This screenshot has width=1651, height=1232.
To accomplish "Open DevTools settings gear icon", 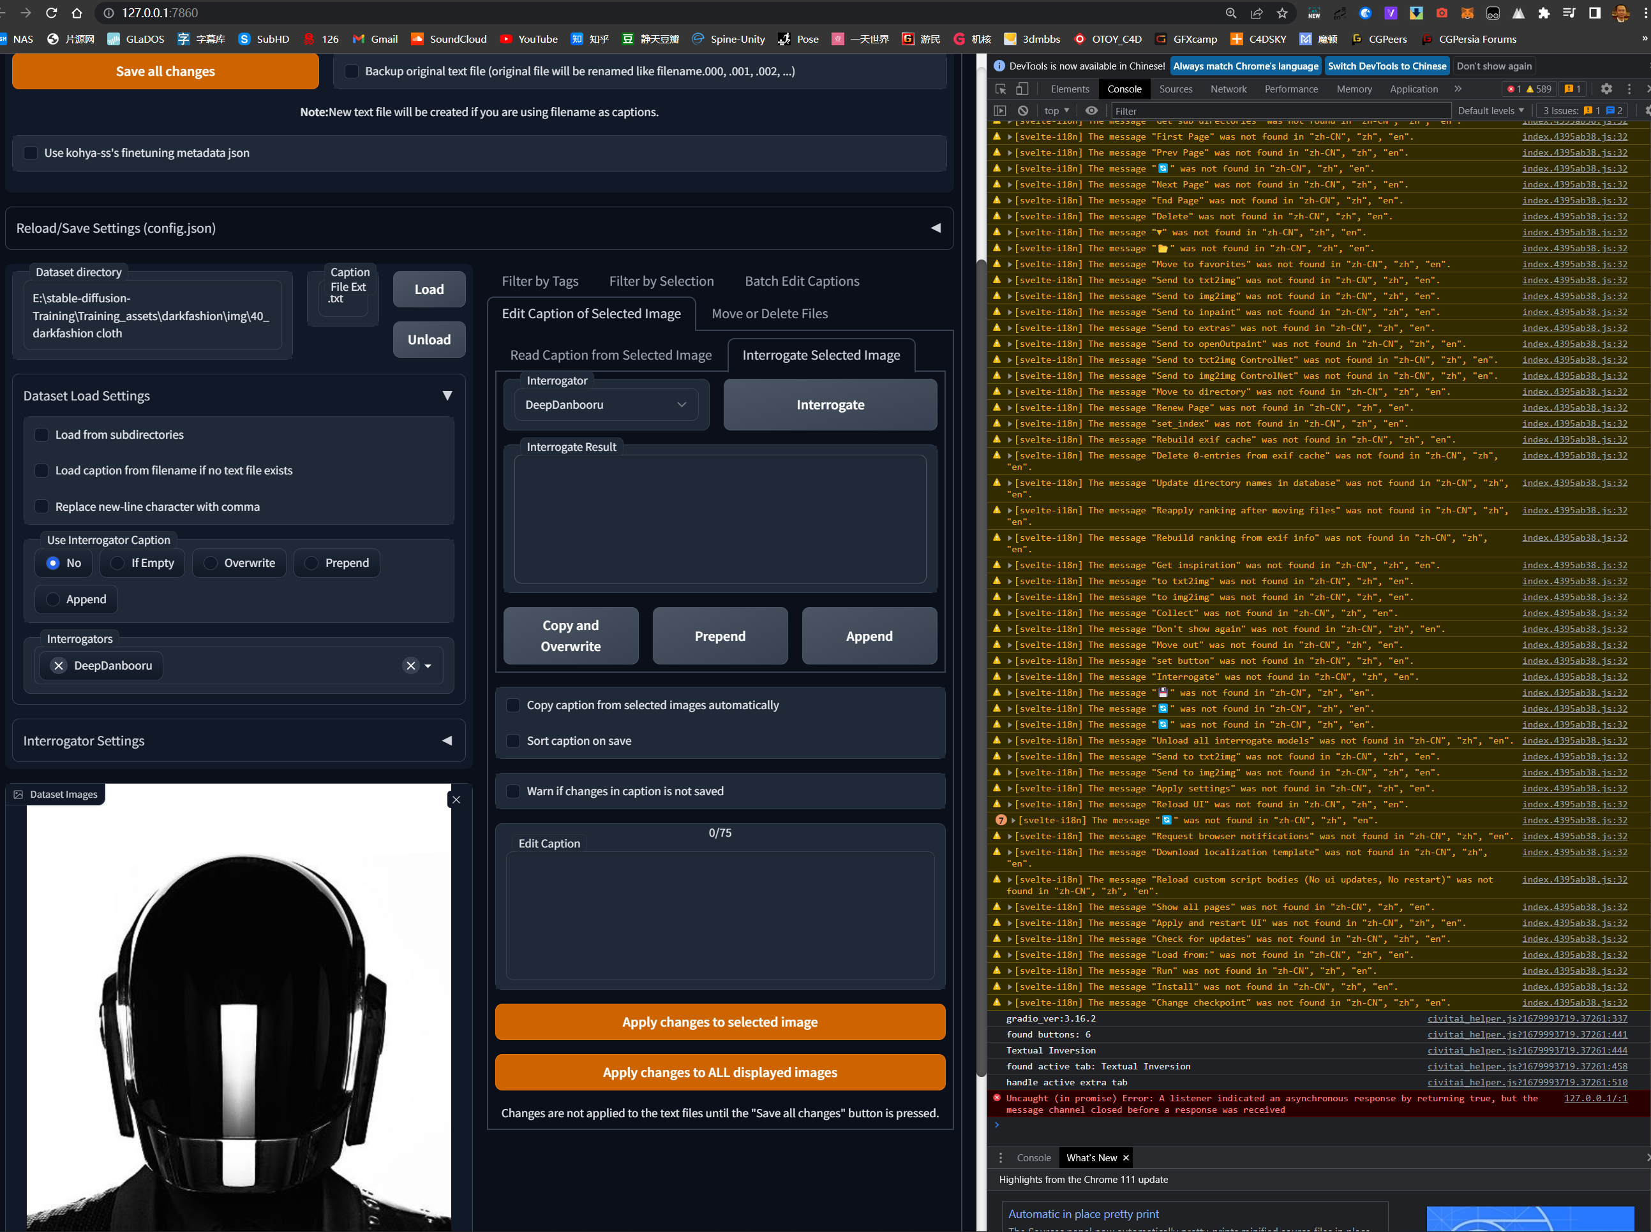I will pyautogui.click(x=1606, y=89).
